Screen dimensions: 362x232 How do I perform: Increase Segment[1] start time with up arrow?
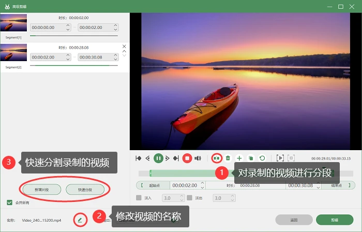click(x=68, y=25)
